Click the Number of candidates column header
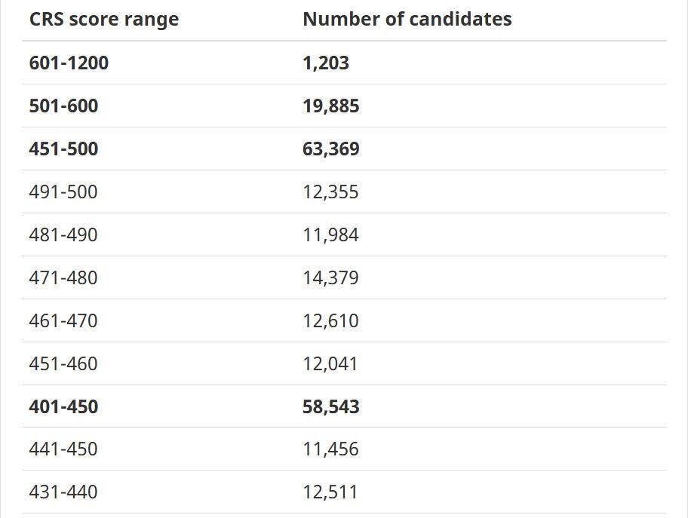Viewport: 688px width, 518px height. click(407, 20)
